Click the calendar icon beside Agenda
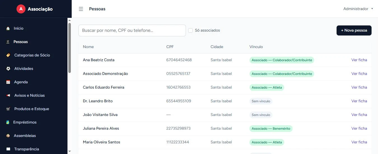Viewport: 378px width, 154px height. [8, 82]
